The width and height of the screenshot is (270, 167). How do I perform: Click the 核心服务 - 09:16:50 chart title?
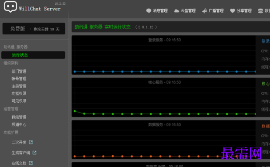pos(164,82)
